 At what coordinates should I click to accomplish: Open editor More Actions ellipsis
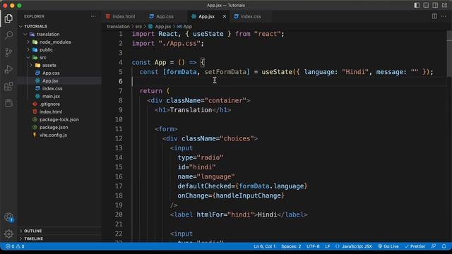click(444, 16)
